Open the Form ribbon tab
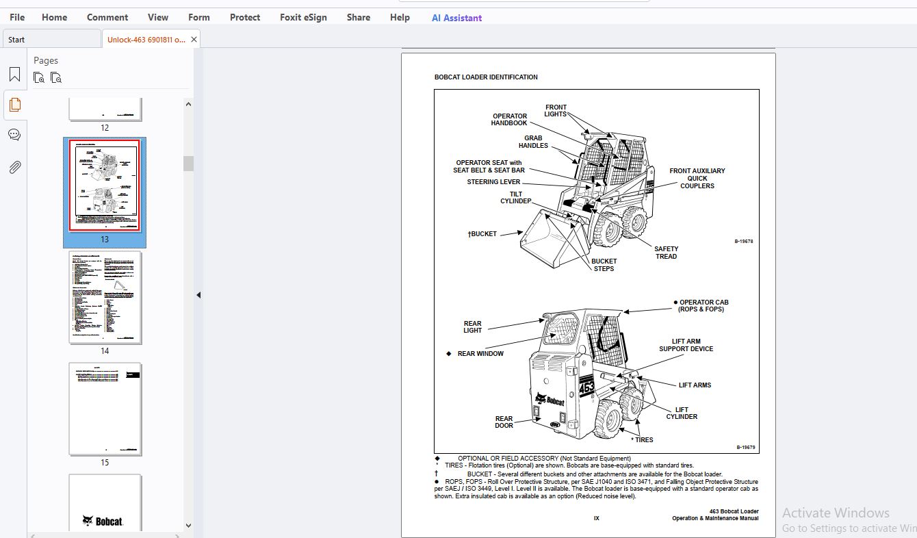 point(199,17)
